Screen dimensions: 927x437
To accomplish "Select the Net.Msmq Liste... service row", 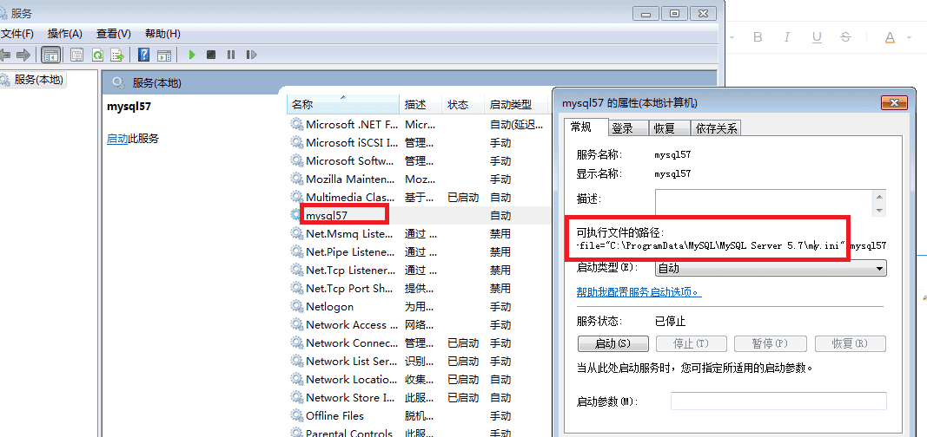I will [419, 233].
